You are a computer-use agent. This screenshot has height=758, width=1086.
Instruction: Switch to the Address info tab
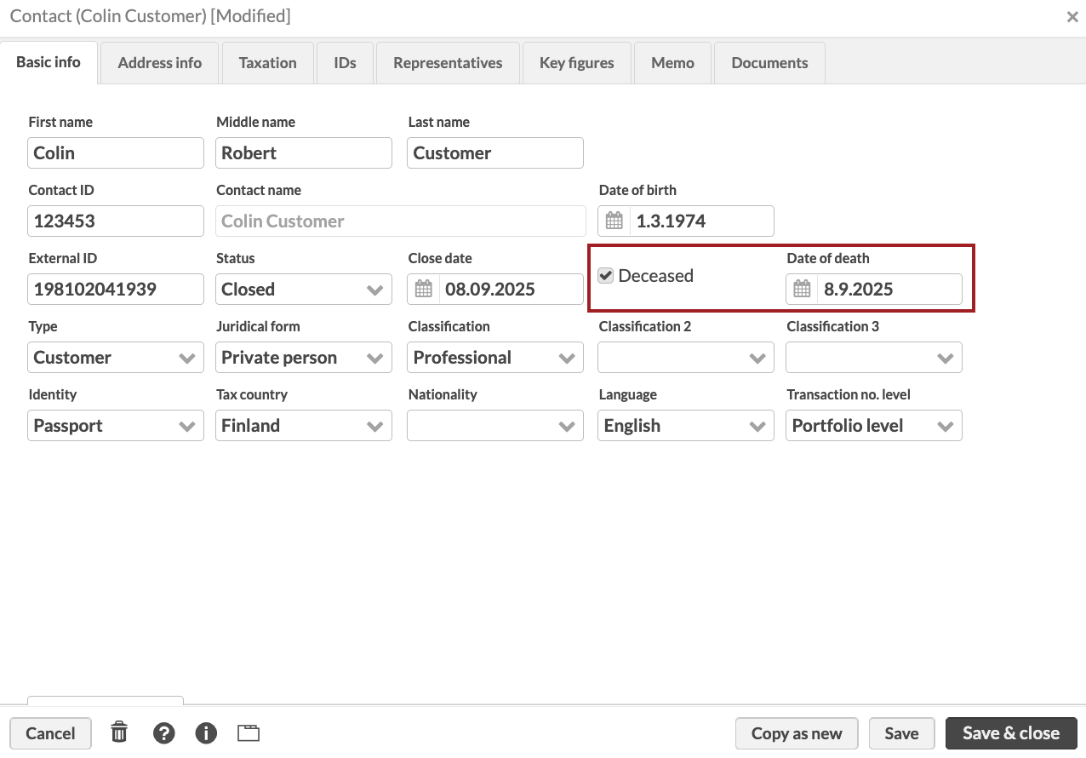point(160,63)
